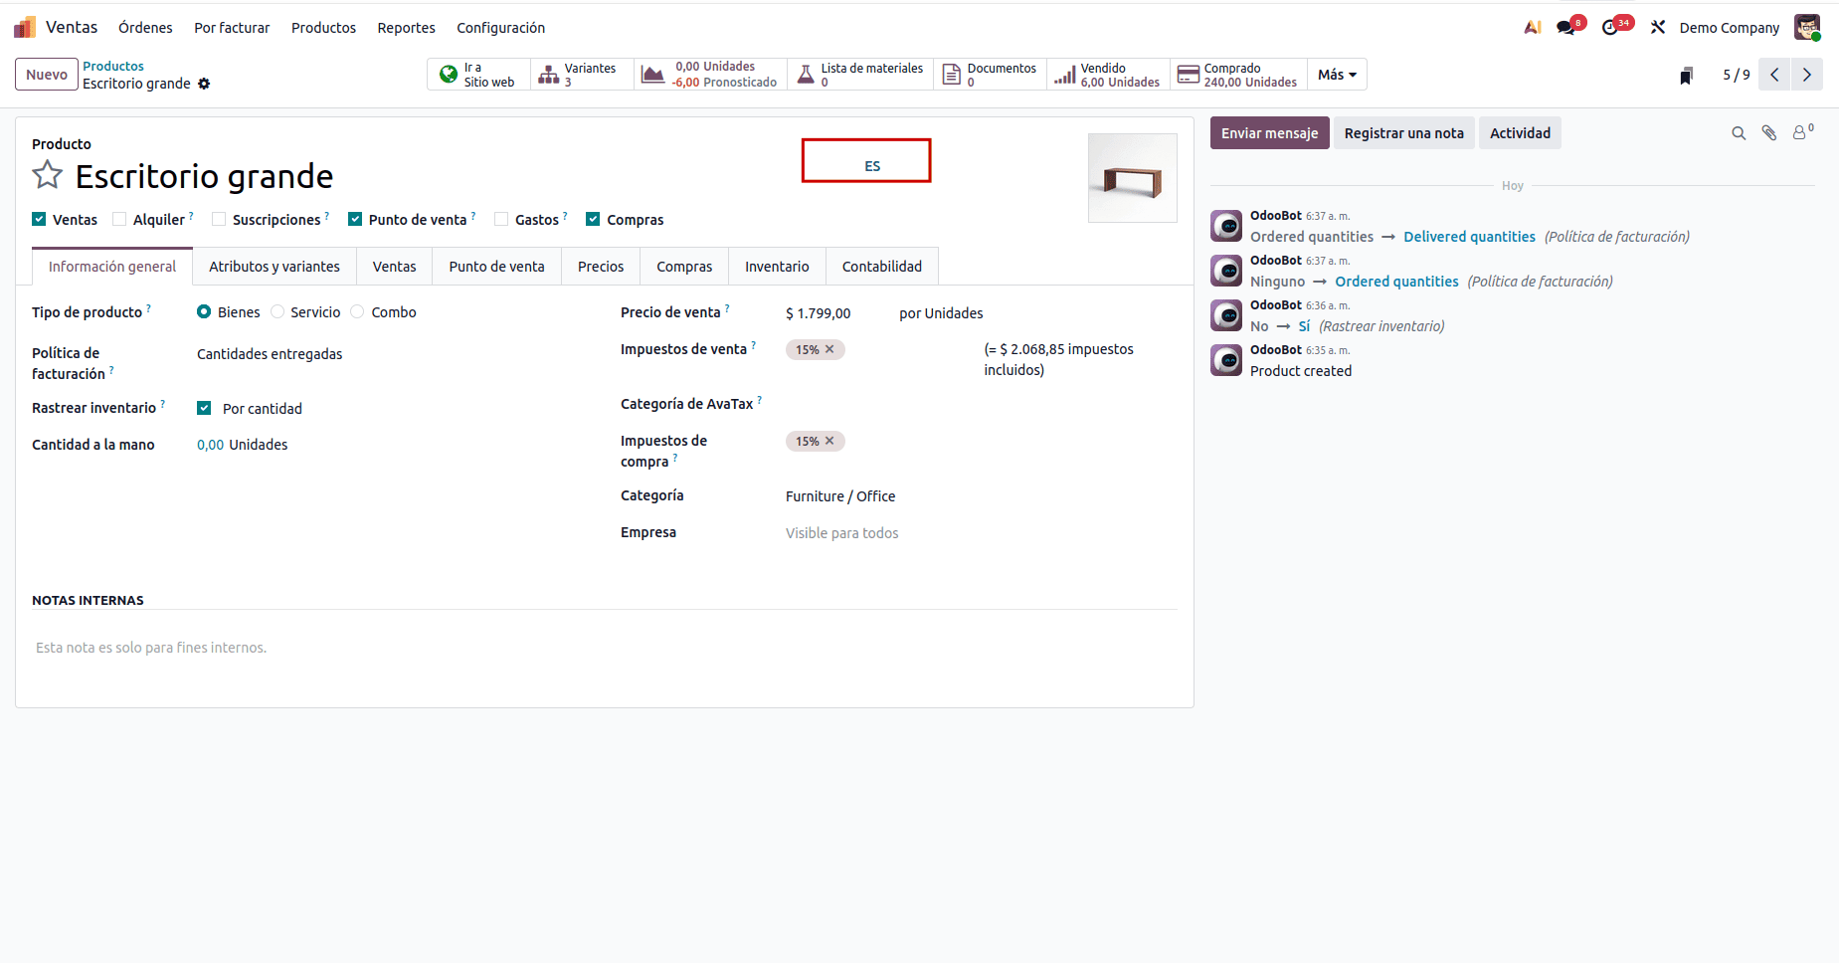This screenshot has height=963, width=1839.
Task: Switch to the Inventario tab
Action: coord(777,266)
